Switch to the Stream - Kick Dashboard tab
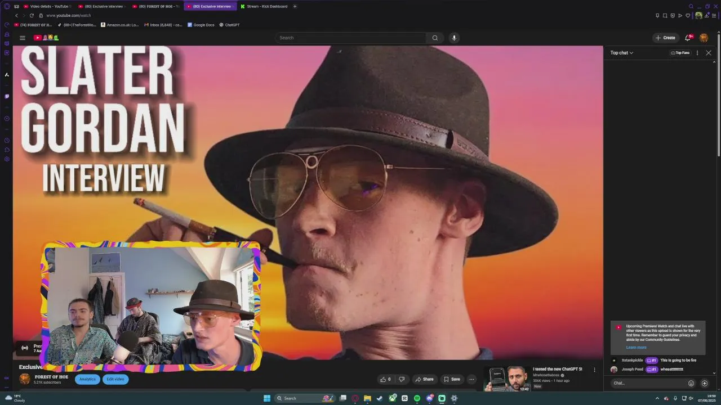The image size is (721, 405). coord(264,6)
